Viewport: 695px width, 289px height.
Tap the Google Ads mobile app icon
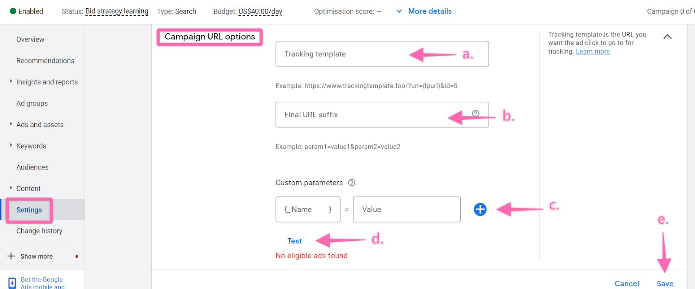point(12,283)
